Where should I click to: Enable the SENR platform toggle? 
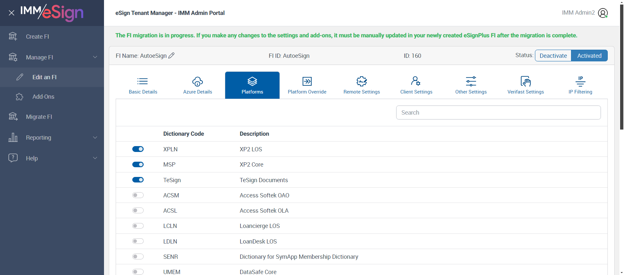(138, 256)
